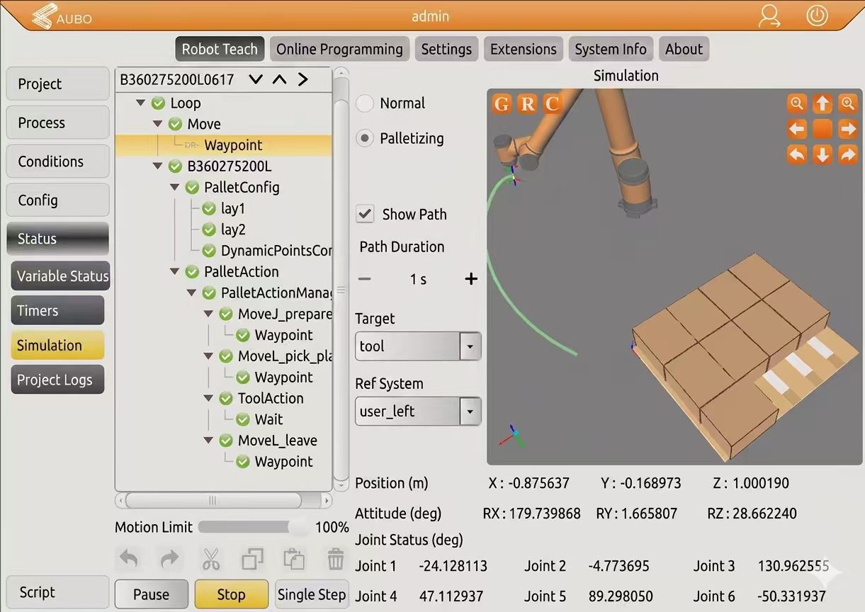Switch to Online Programming tab
865x612 pixels.
click(339, 50)
